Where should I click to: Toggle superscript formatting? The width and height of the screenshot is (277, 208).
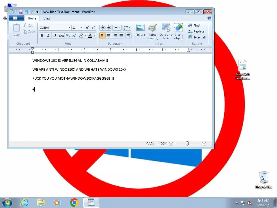[x=74, y=35]
